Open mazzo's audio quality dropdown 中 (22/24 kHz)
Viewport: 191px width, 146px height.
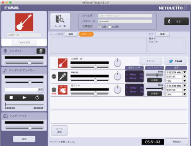[x=176, y=72]
